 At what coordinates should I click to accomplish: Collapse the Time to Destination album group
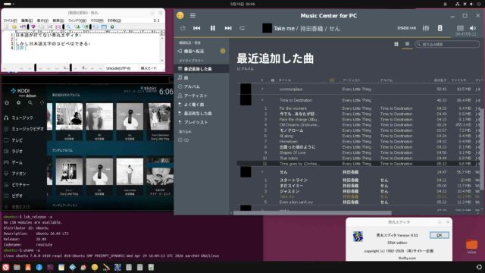click(263, 100)
